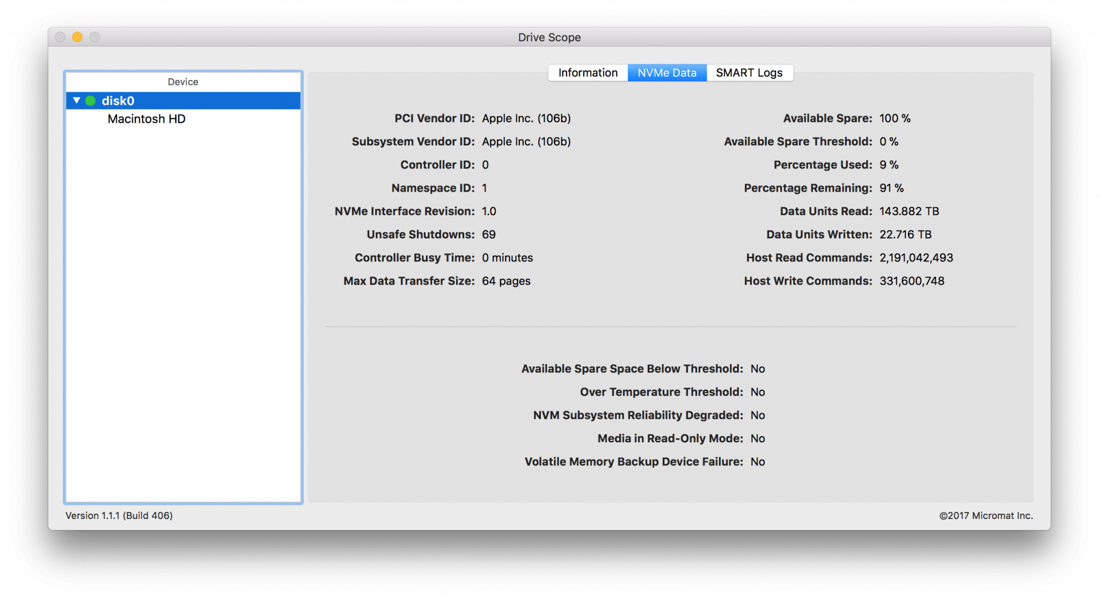Viewport: 1099px width, 599px height.
Task: Click the green status dot beside disk0
Action: pos(91,100)
